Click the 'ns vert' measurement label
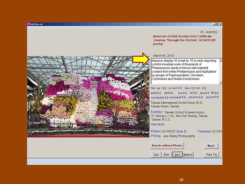The image size is (245, 184). click(173, 88)
